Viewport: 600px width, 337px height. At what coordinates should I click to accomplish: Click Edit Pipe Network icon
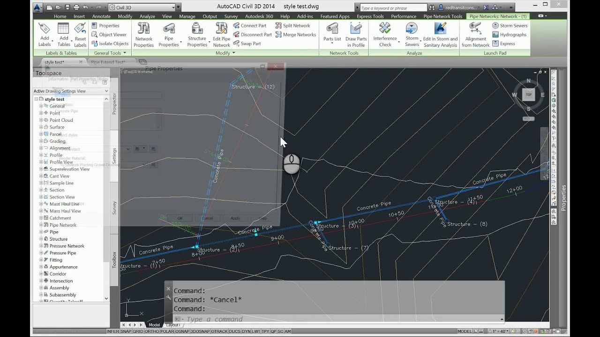221,34
